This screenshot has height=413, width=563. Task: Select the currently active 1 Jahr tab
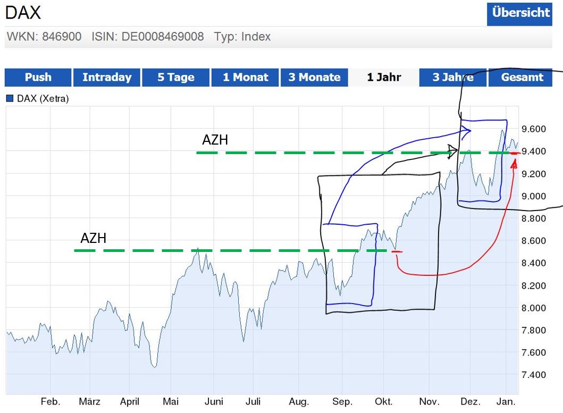(383, 78)
